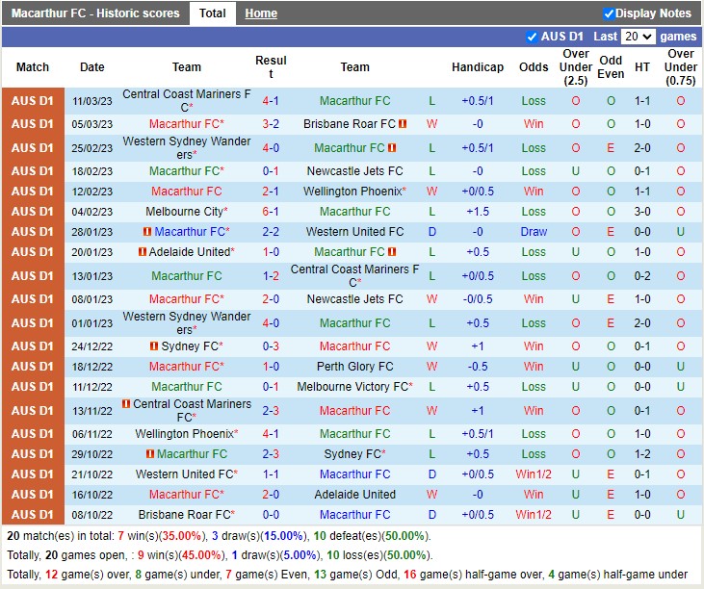Image resolution: width=704 pixels, height=589 pixels.
Task: Open Western United FC link in 21/10/22 row
Action: [x=185, y=474]
